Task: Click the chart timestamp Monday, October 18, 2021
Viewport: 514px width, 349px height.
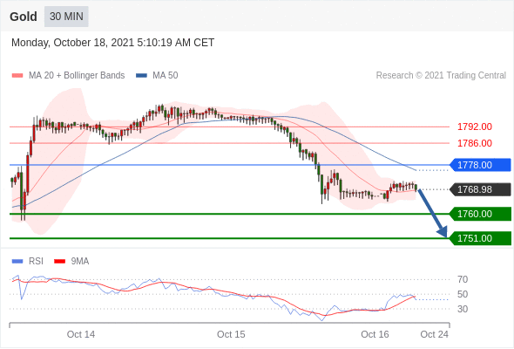Action: [x=112, y=43]
